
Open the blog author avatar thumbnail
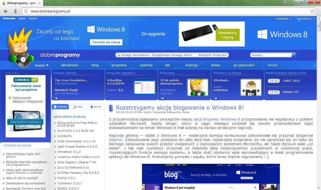[x=251, y=87]
